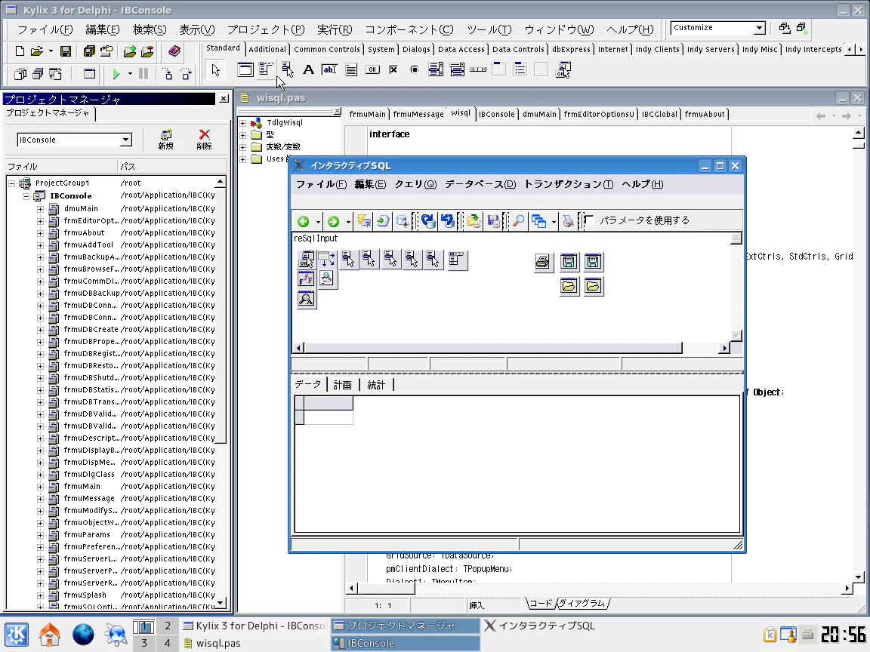Screen dimensions: 870x652
Task: Open the トランザクション(T) menu
Action: (569, 184)
